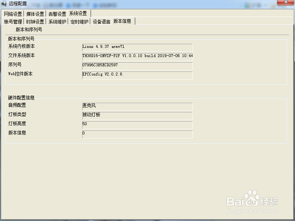Select the 音频配置 field showing 麦克风
Image resolution: width=295 pixels, height=221 pixels.
(137, 107)
